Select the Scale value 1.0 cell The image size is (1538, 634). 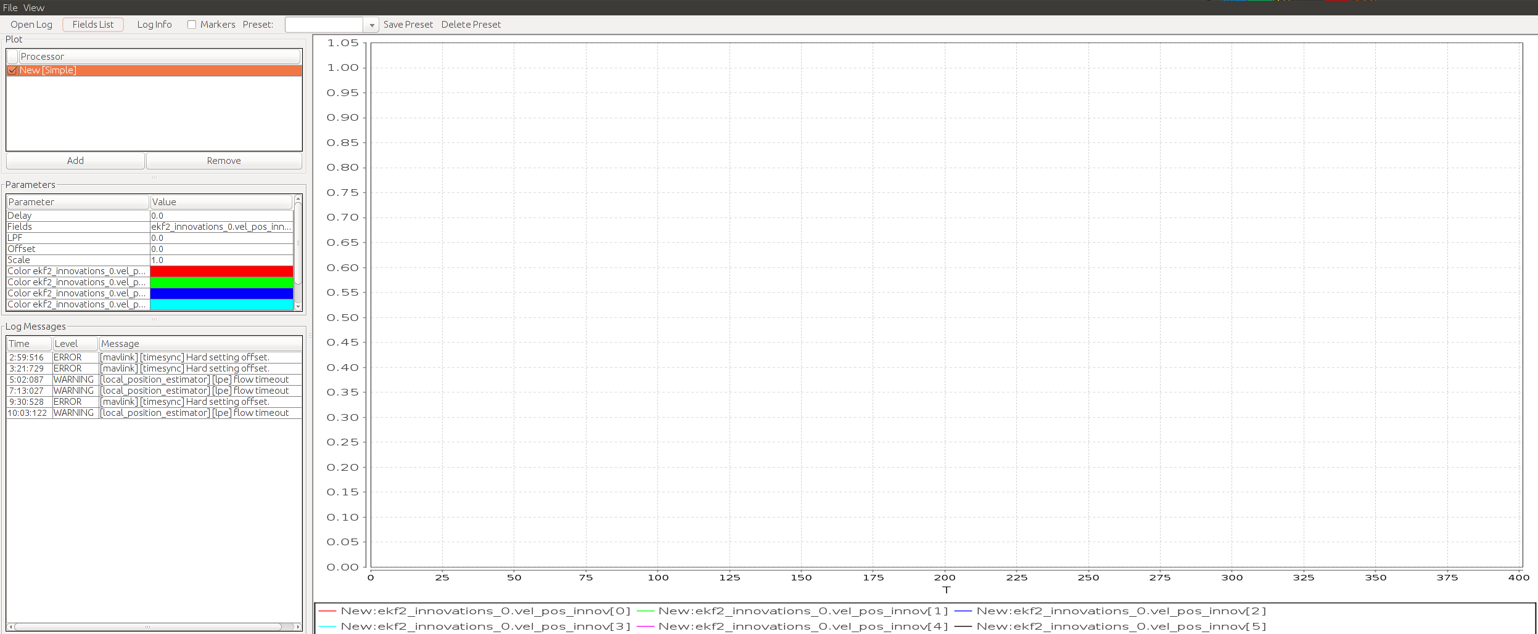click(221, 260)
